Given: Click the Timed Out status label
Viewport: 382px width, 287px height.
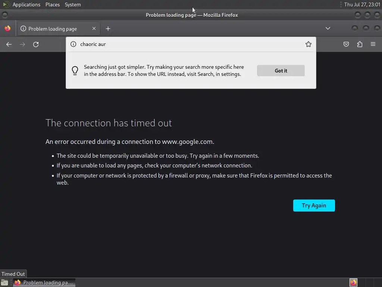Looking at the screenshot, I should [13, 274].
